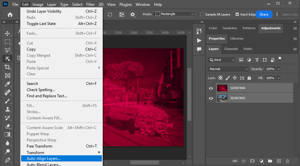This screenshot has height=166, width=300.
Task: Open the Opacity value dropdown arrow
Action: (x=279, y=69)
